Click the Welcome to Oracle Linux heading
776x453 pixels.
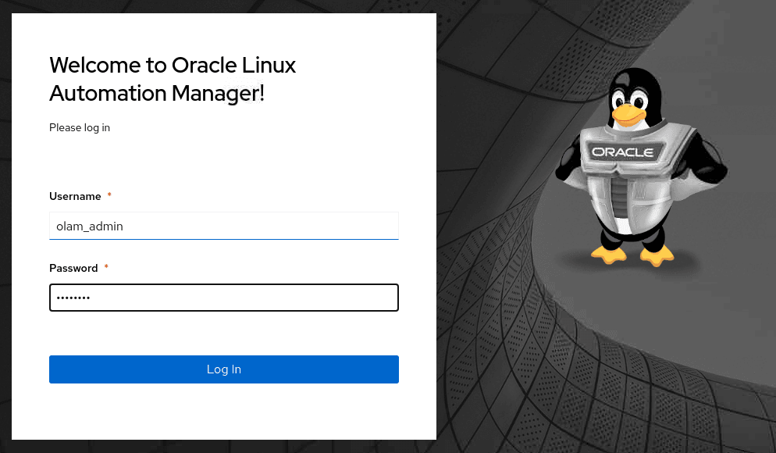(173, 79)
